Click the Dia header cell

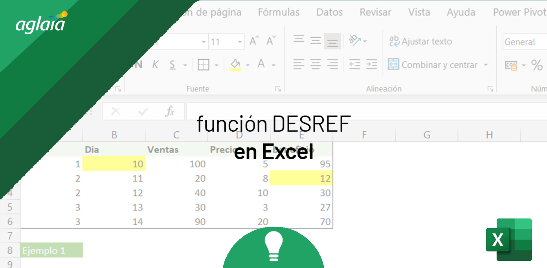(114, 149)
